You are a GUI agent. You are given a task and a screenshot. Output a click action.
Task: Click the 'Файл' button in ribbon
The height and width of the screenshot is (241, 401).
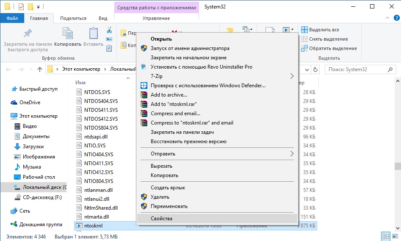point(12,18)
